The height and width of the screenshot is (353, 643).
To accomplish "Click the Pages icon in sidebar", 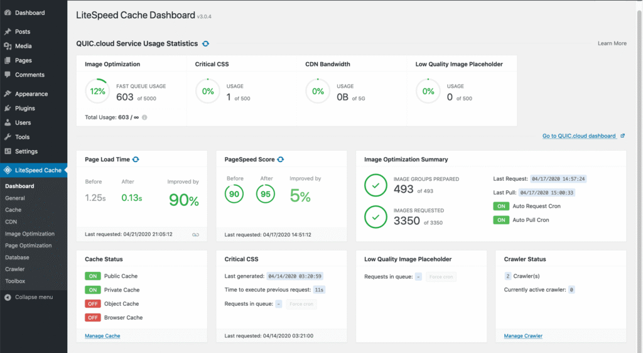I will [x=8, y=60].
